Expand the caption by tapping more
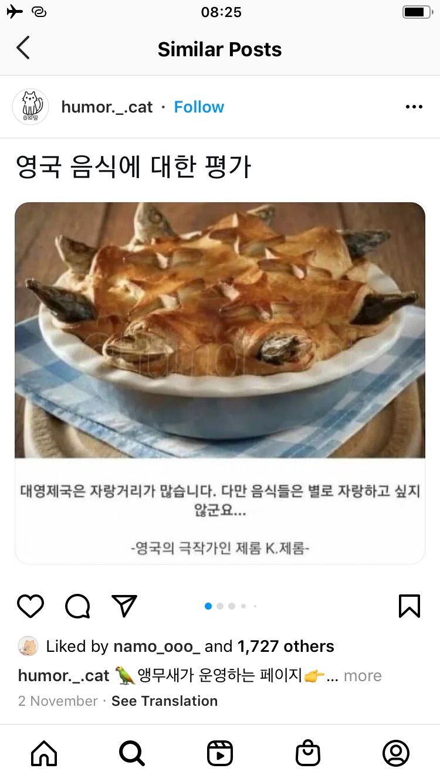This screenshot has width=440, height=782. (363, 676)
